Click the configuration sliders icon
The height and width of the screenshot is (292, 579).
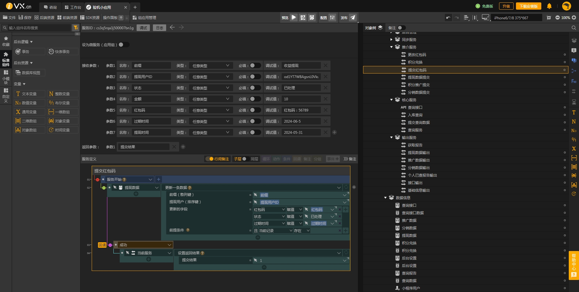click(x=332, y=17)
